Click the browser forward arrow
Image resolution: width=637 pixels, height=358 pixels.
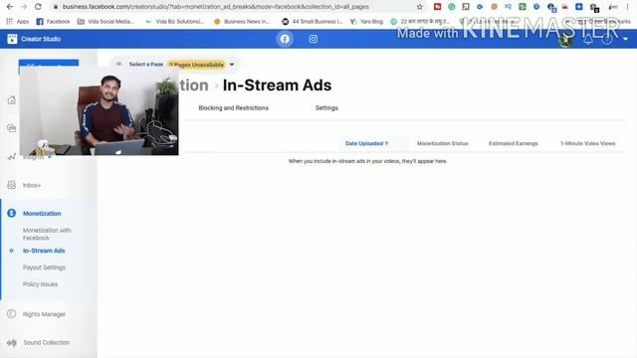click(x=24, y=7)
